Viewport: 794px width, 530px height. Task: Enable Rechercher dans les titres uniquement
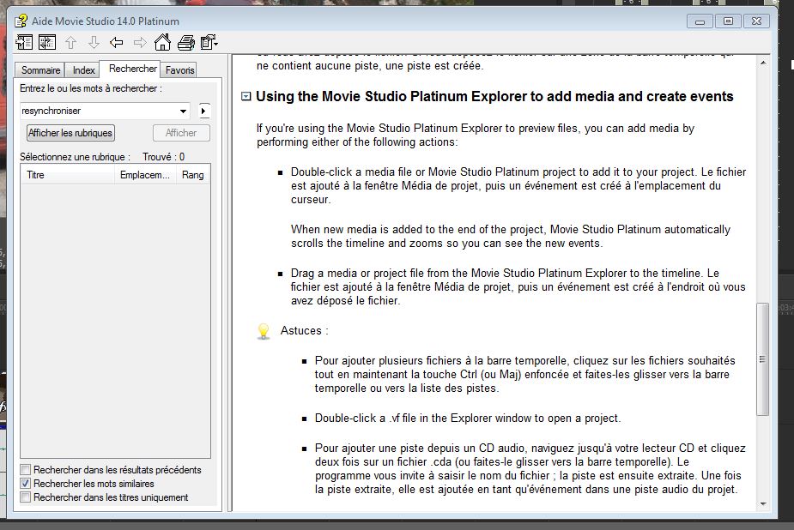tap(26, 497)
